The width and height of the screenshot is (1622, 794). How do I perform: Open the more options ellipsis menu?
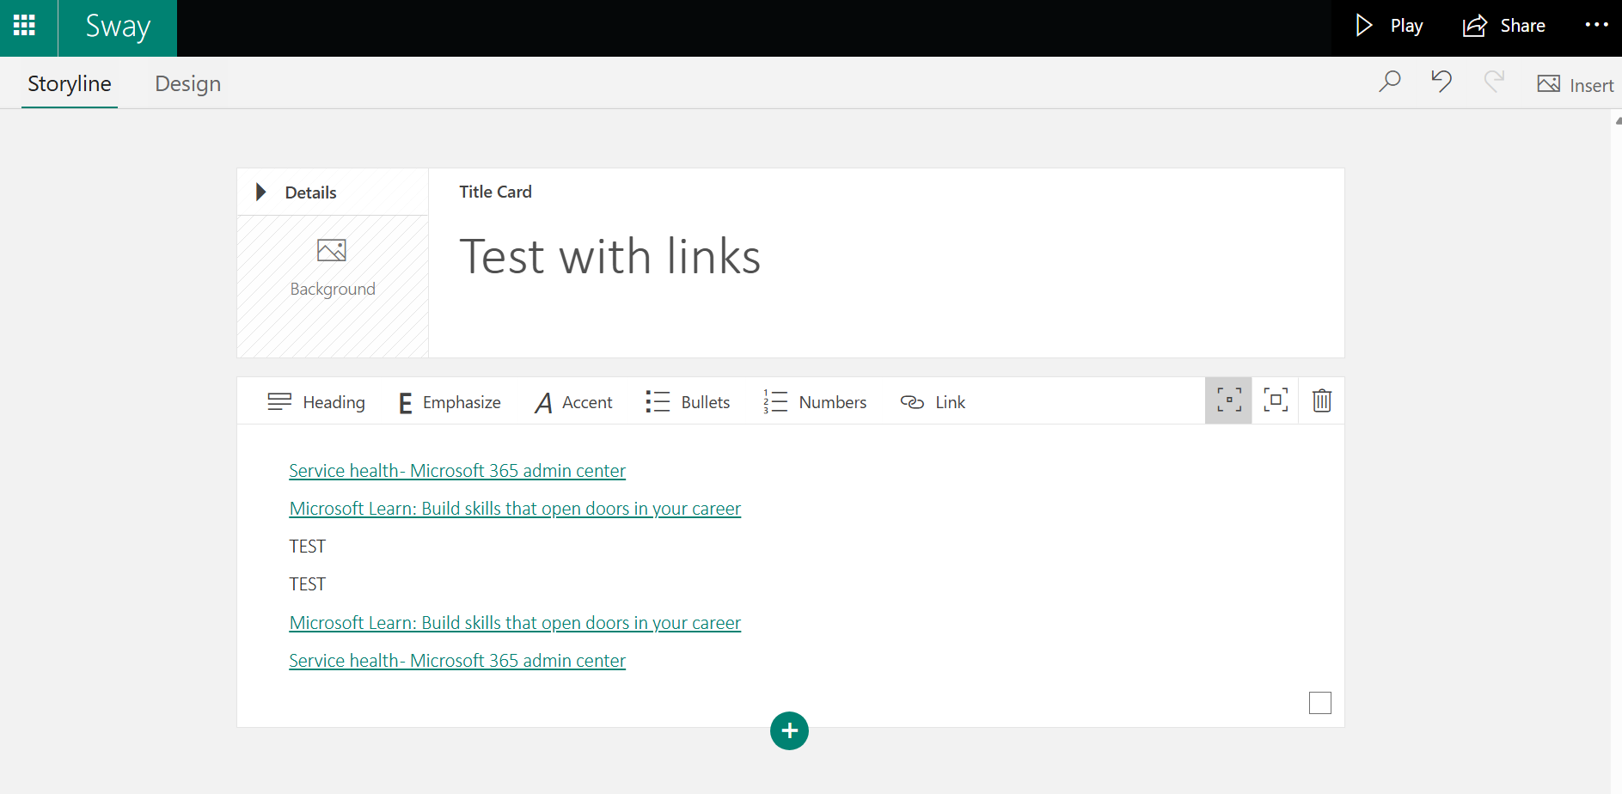click(1596, 25)
